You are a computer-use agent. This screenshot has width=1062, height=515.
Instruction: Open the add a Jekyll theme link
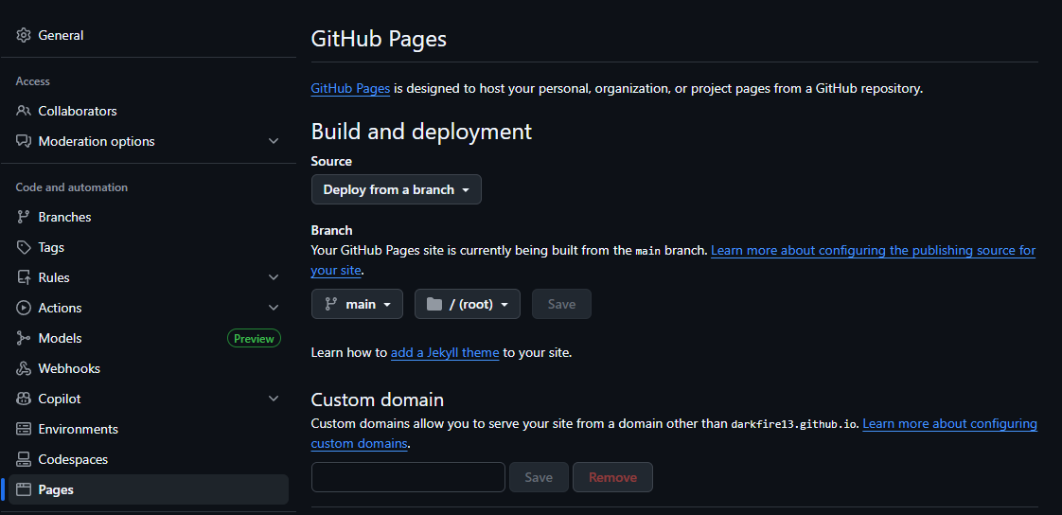coord(444,352)
